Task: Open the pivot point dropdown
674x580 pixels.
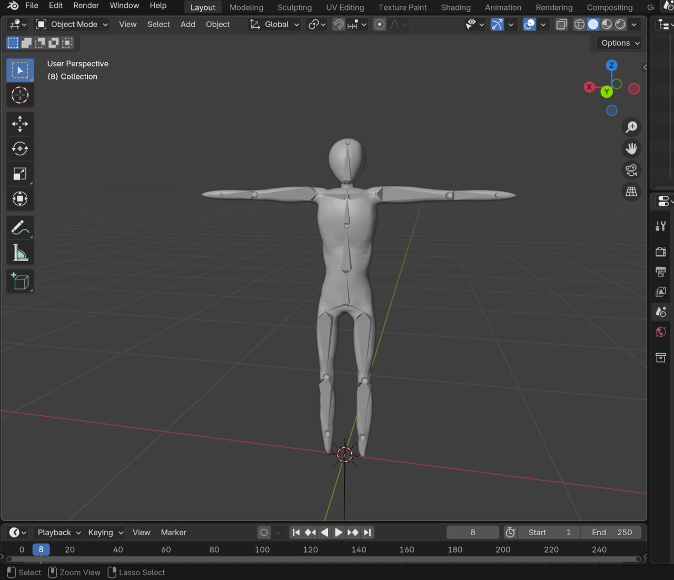Action: (x=317, y=24)
